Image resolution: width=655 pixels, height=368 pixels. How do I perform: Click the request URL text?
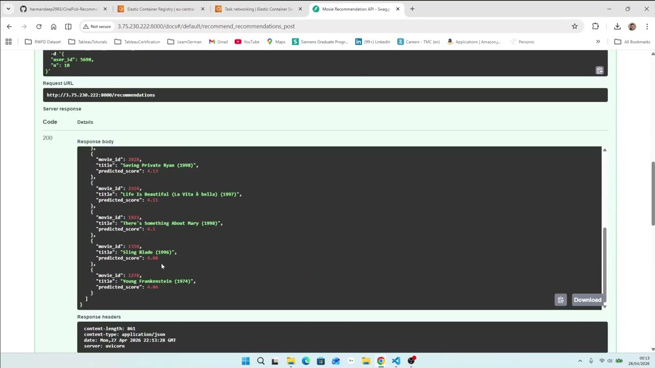pos(101,95)
